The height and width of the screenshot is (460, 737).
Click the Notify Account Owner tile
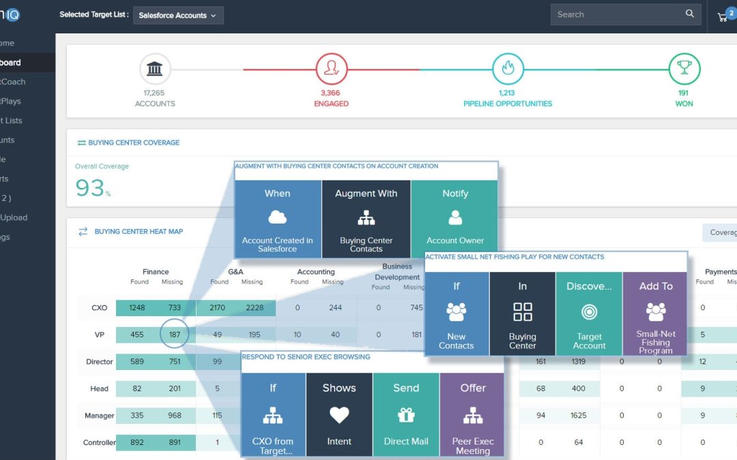(x=454, y=219)
